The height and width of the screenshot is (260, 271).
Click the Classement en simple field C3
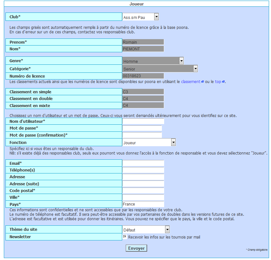point(143,92)
